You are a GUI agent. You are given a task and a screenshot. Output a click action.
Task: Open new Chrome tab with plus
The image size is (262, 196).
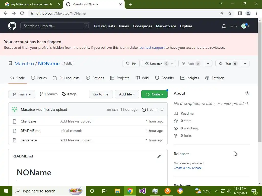point(130,4)
